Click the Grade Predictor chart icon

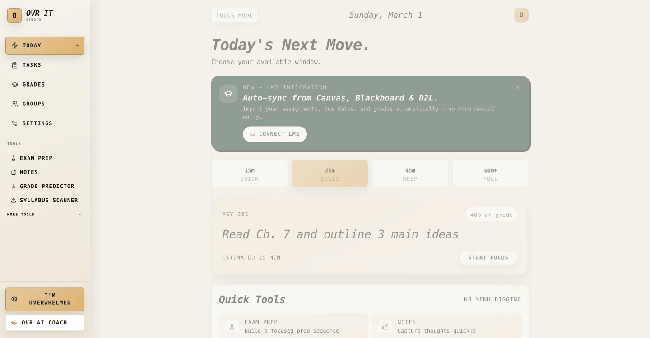coord(14,186)
